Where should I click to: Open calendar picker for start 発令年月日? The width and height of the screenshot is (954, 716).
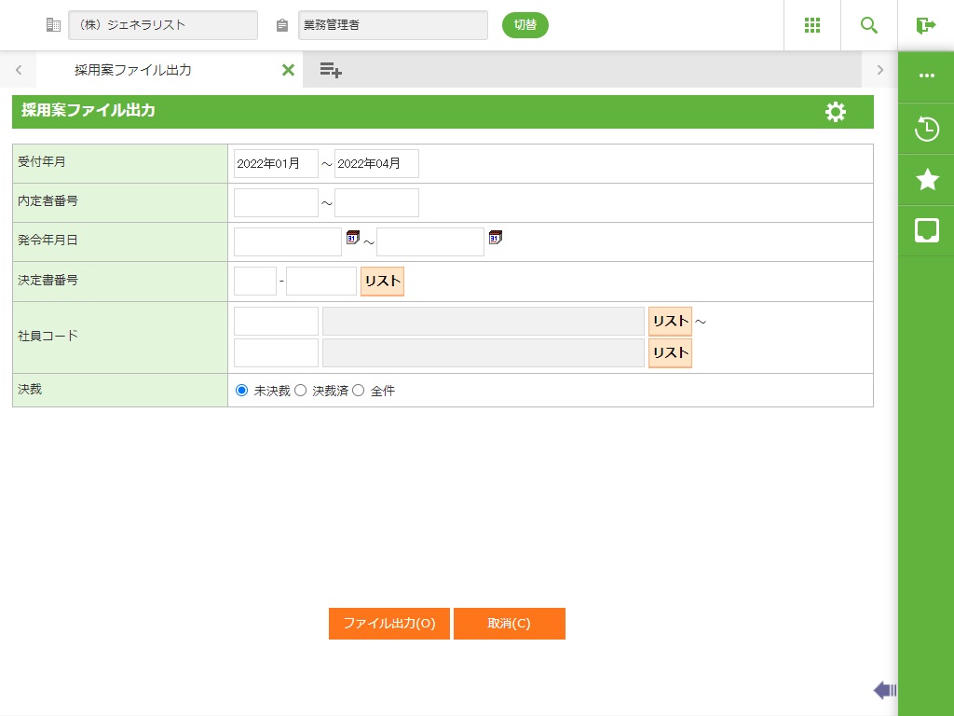coord(353,238)
